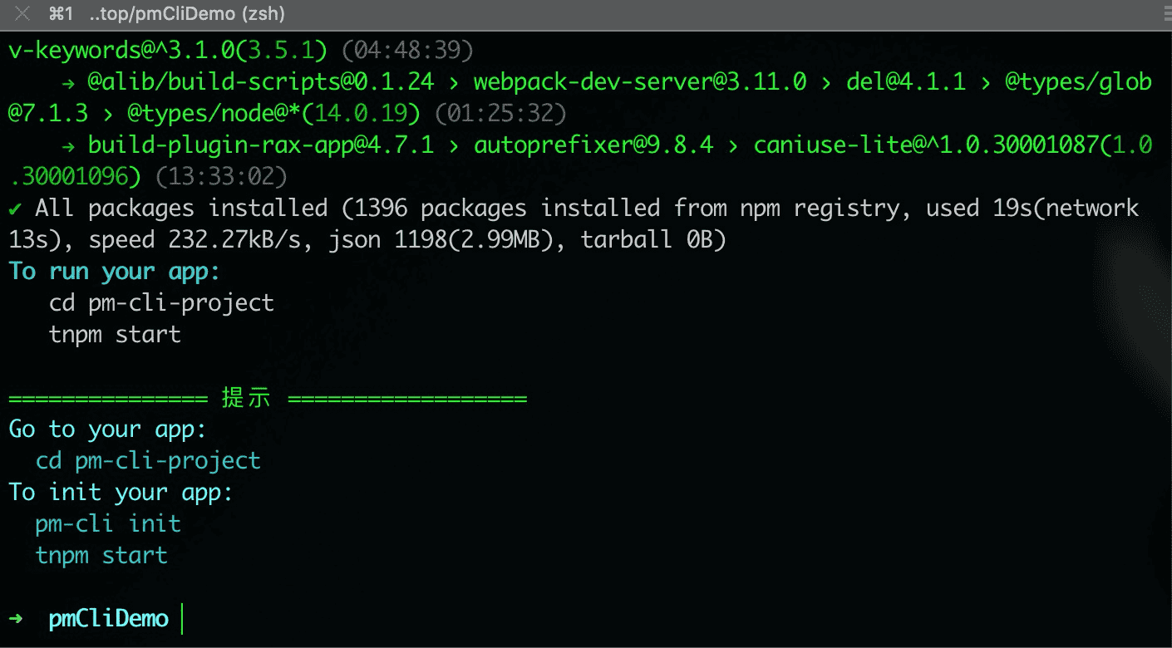Click the pmCliDemo directory name in prompt

pyautogui.click(x=108, y=619)
